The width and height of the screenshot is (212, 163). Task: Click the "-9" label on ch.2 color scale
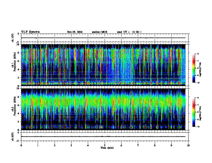(198, 119)
